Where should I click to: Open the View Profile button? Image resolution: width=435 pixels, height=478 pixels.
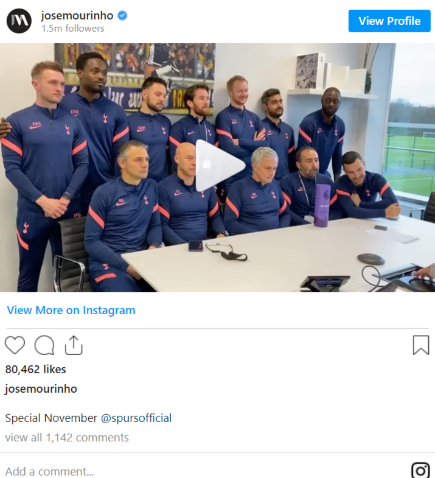tap(389, 21)
